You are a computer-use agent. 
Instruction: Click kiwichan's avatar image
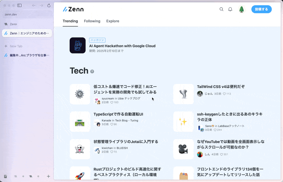(99, 152)
